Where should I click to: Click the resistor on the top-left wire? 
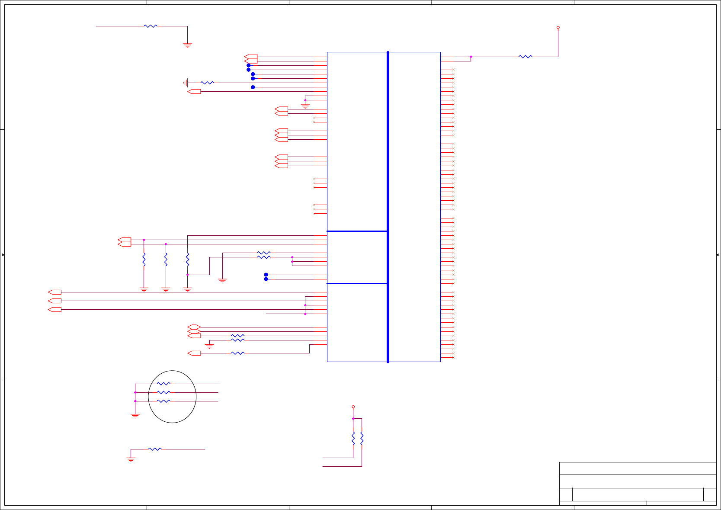click(x=151, y=26)
